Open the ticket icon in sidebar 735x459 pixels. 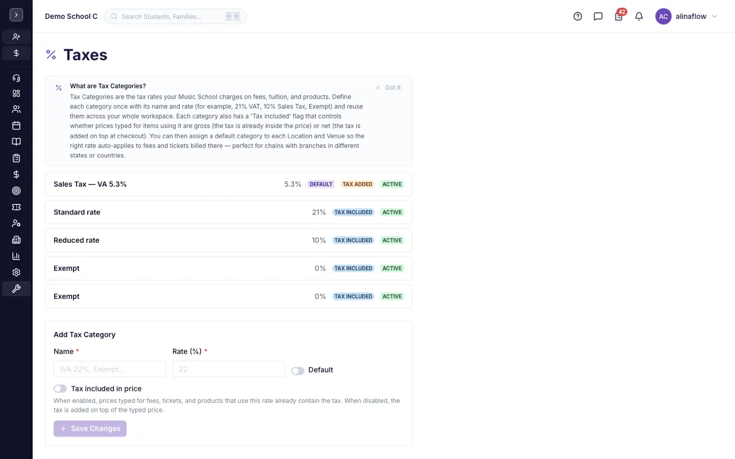[16, 207]
